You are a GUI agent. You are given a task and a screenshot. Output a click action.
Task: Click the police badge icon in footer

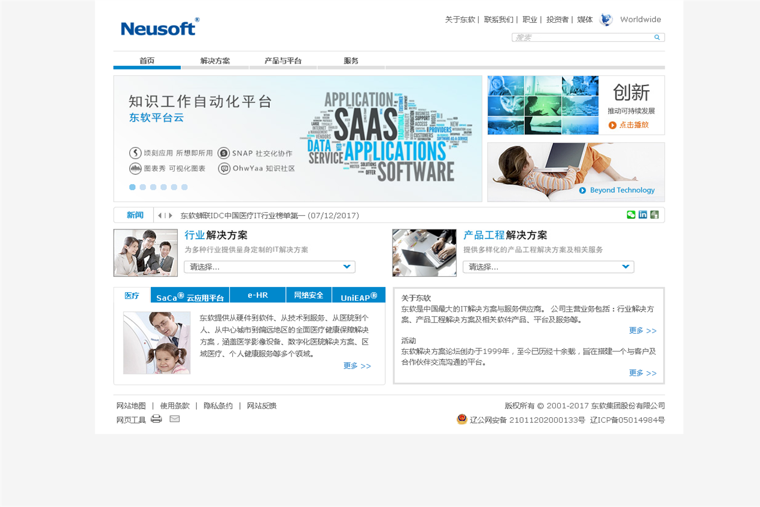pyautogui.click(x=462, y=419)
